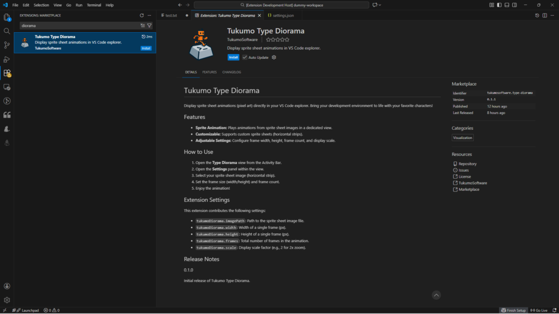Switch to the CHANGELOG tab
This screenshot has width=559, height=314.
231,72
